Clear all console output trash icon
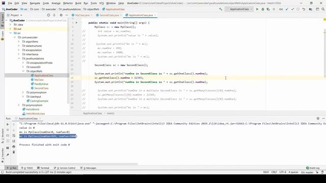The width and height of the screenshot is (326, 183). (x=14, y=152)
